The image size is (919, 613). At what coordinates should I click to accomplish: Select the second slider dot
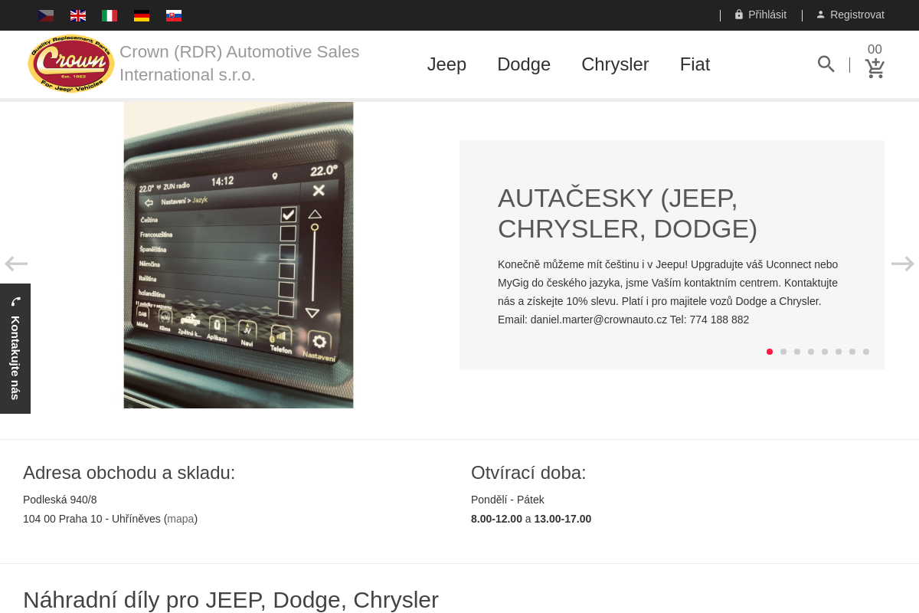click(783, 352)
